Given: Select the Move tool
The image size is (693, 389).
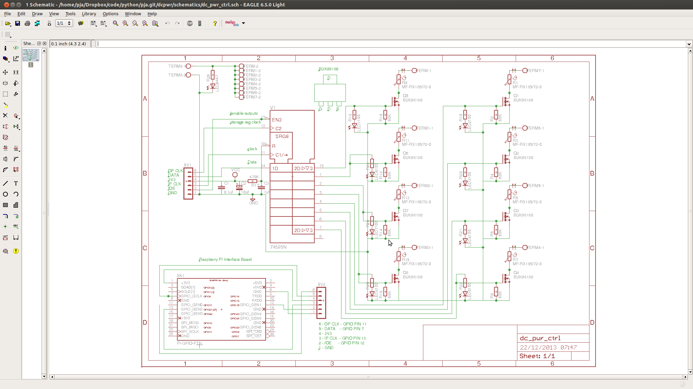Looking at the screenshot, I should (x=5, y=72).
